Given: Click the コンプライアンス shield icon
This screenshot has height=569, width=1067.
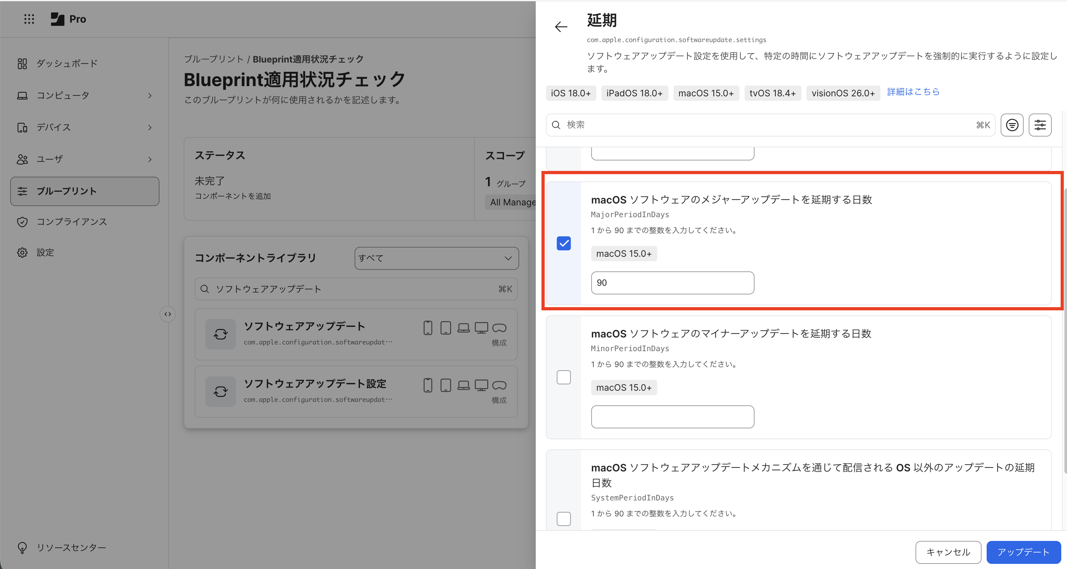Looking at the screenshot, I should 22,222.
